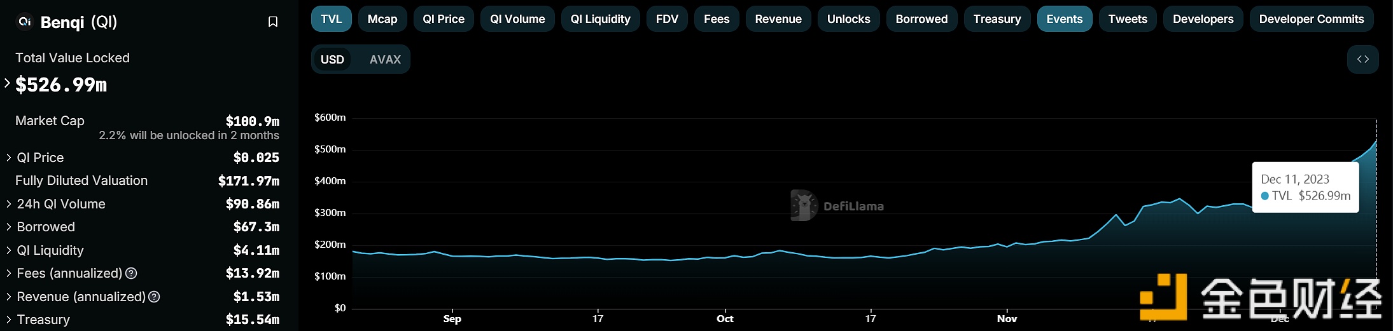Enable the Developers chart series

point(1203,19)
